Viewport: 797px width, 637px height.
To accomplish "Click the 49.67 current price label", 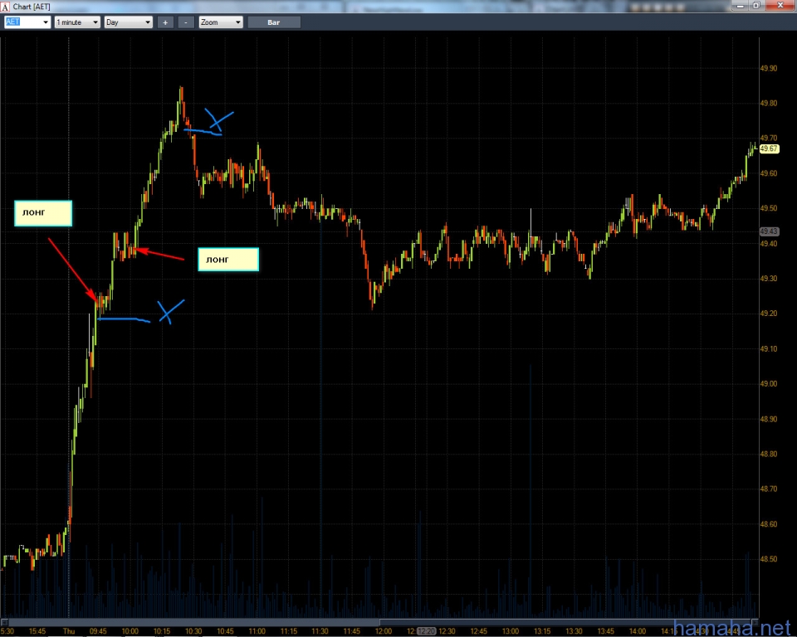I will 769,148.
